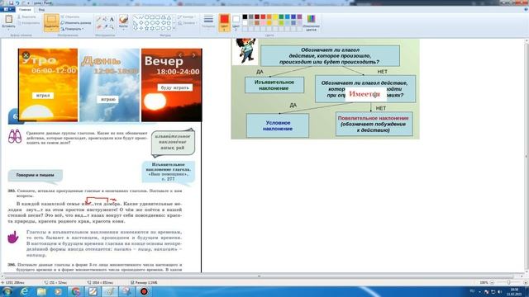529x297 pixels.
Task: Select the Magnifier tool
Action: point(112,26)
